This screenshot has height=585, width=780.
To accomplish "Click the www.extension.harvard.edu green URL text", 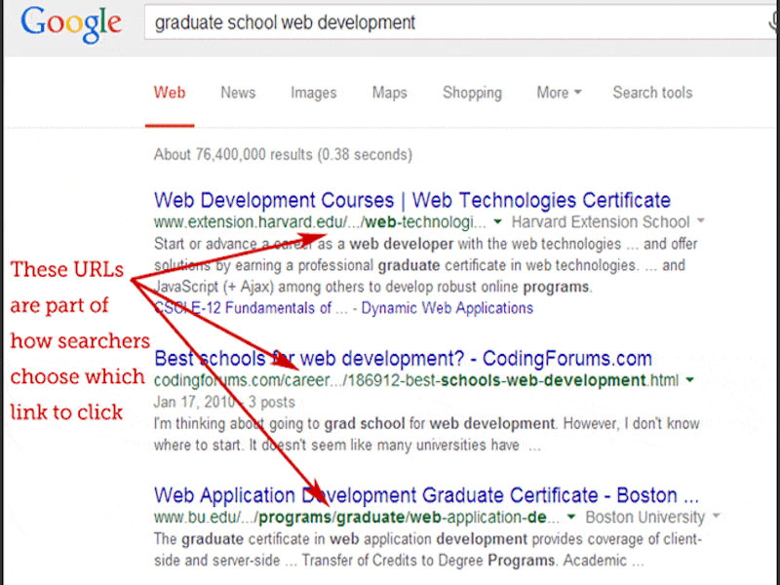I will click(x=320, y=222).
